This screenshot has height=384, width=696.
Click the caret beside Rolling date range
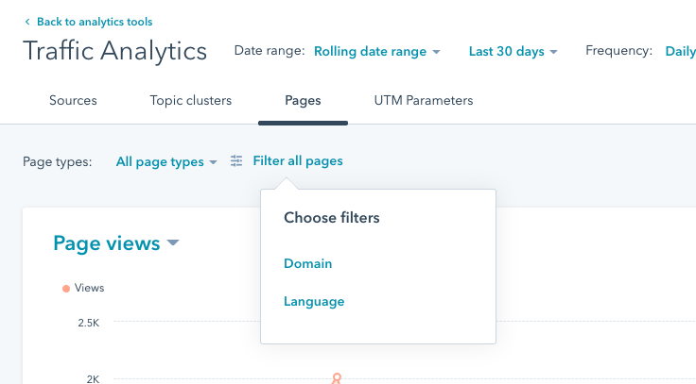(436, 52)
